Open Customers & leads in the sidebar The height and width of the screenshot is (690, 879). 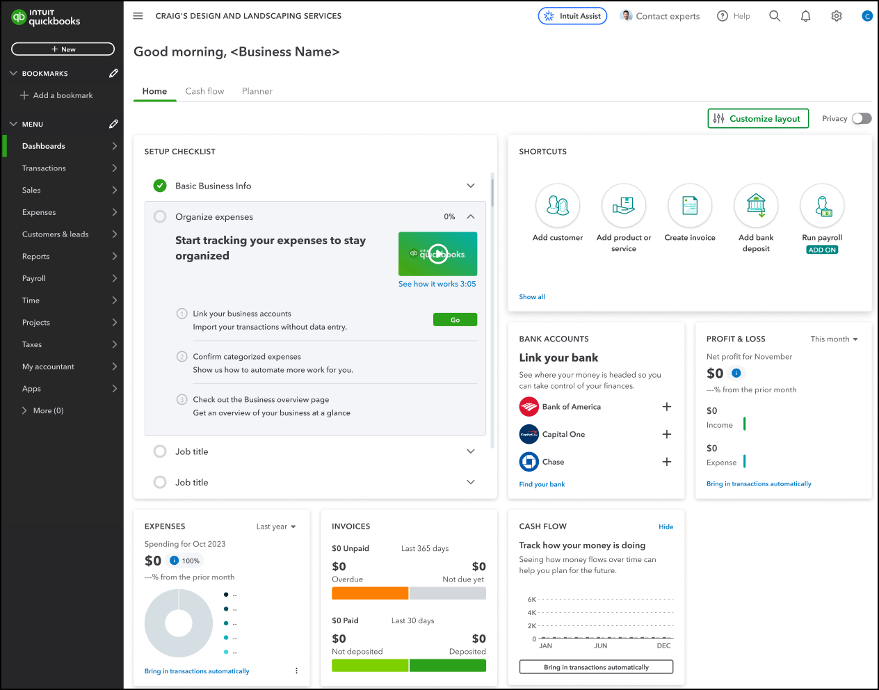pyautogui.click(x=63, y=234)
